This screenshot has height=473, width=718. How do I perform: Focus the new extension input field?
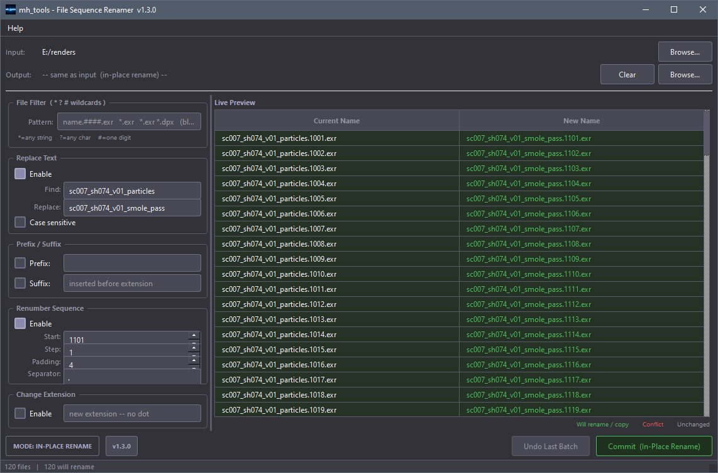[x=132, y=413]
